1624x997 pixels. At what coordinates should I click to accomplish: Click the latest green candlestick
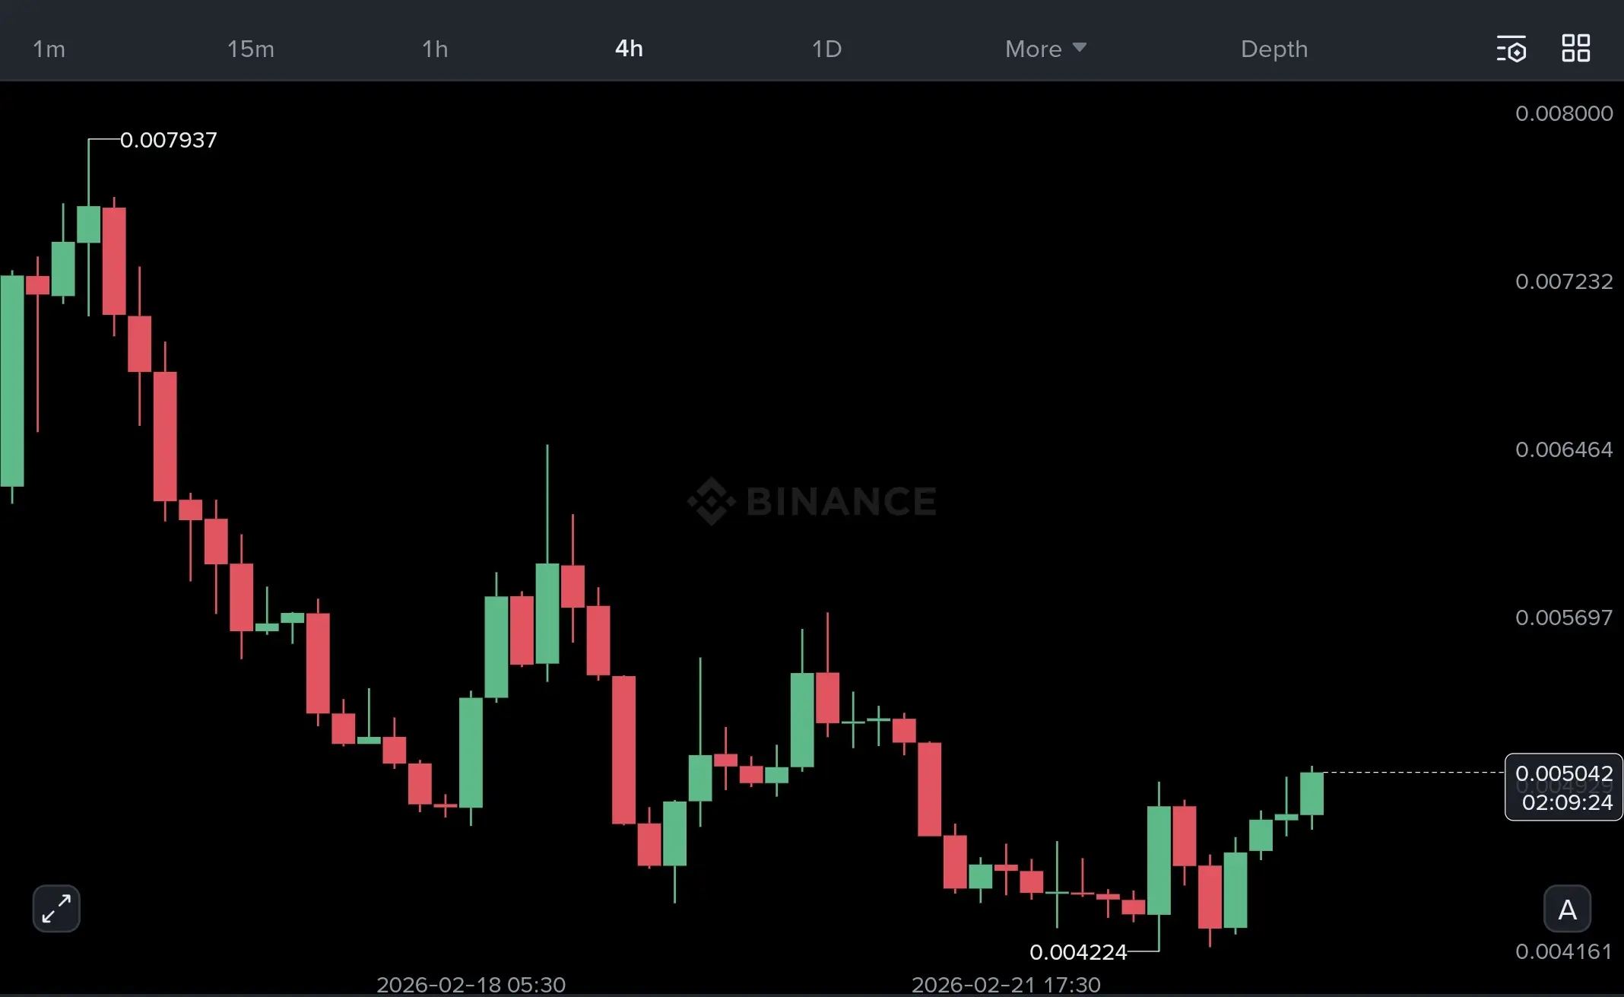1312,793
